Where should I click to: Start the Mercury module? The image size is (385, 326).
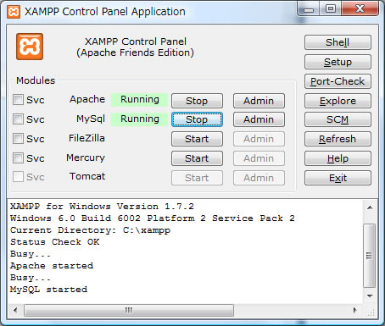click(197, 158)
